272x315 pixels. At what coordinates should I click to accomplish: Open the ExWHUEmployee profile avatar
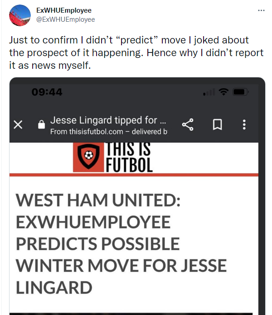coord(19,15)
